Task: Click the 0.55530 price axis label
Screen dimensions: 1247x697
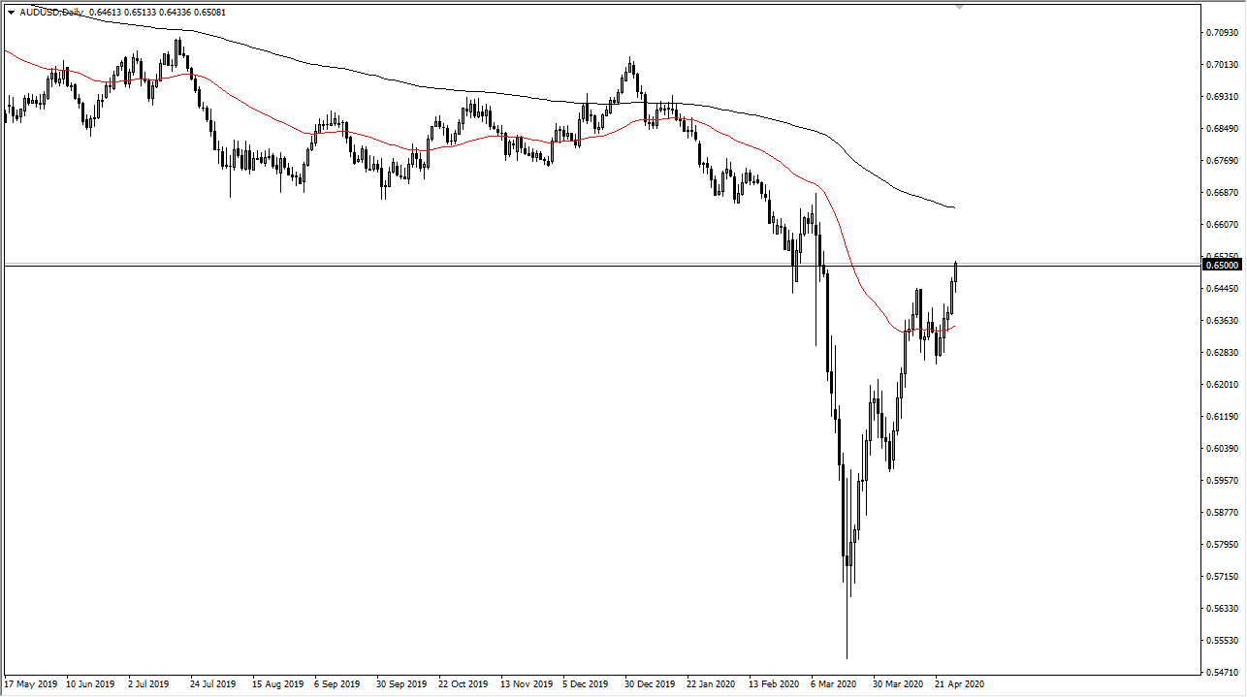Action: point(1222,641)
